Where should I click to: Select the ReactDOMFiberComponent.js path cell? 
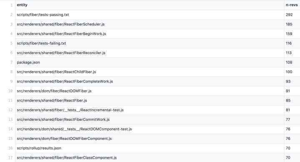pyautogui.click(x=150, y=139)
